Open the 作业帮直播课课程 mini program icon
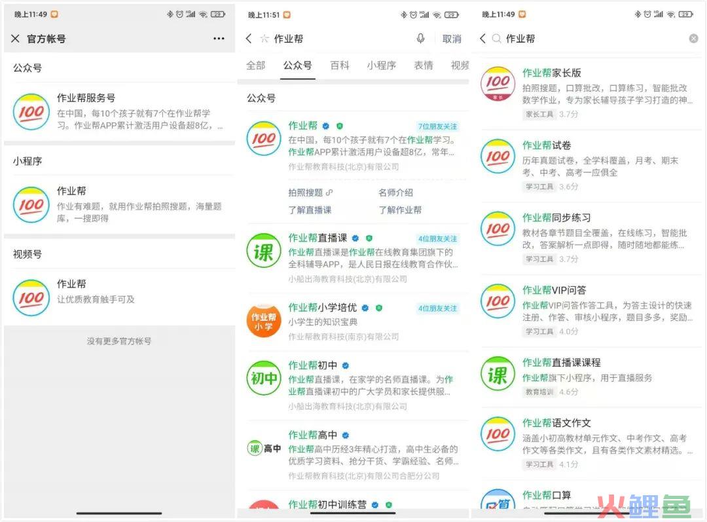This screenshot has width=707, height=522. (x=498, y=373)
